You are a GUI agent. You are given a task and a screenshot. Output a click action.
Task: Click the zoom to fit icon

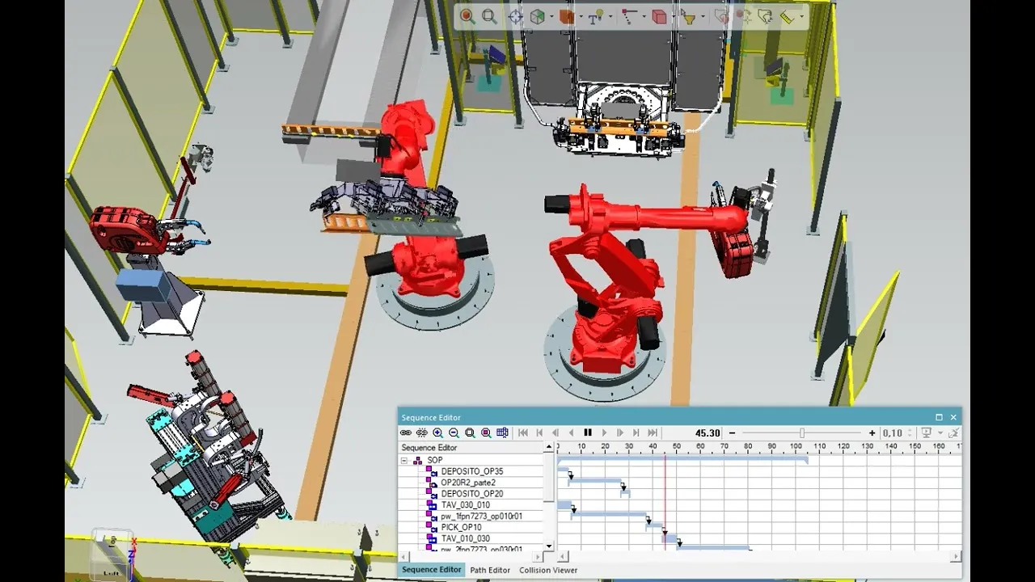(x=489, y=16)
